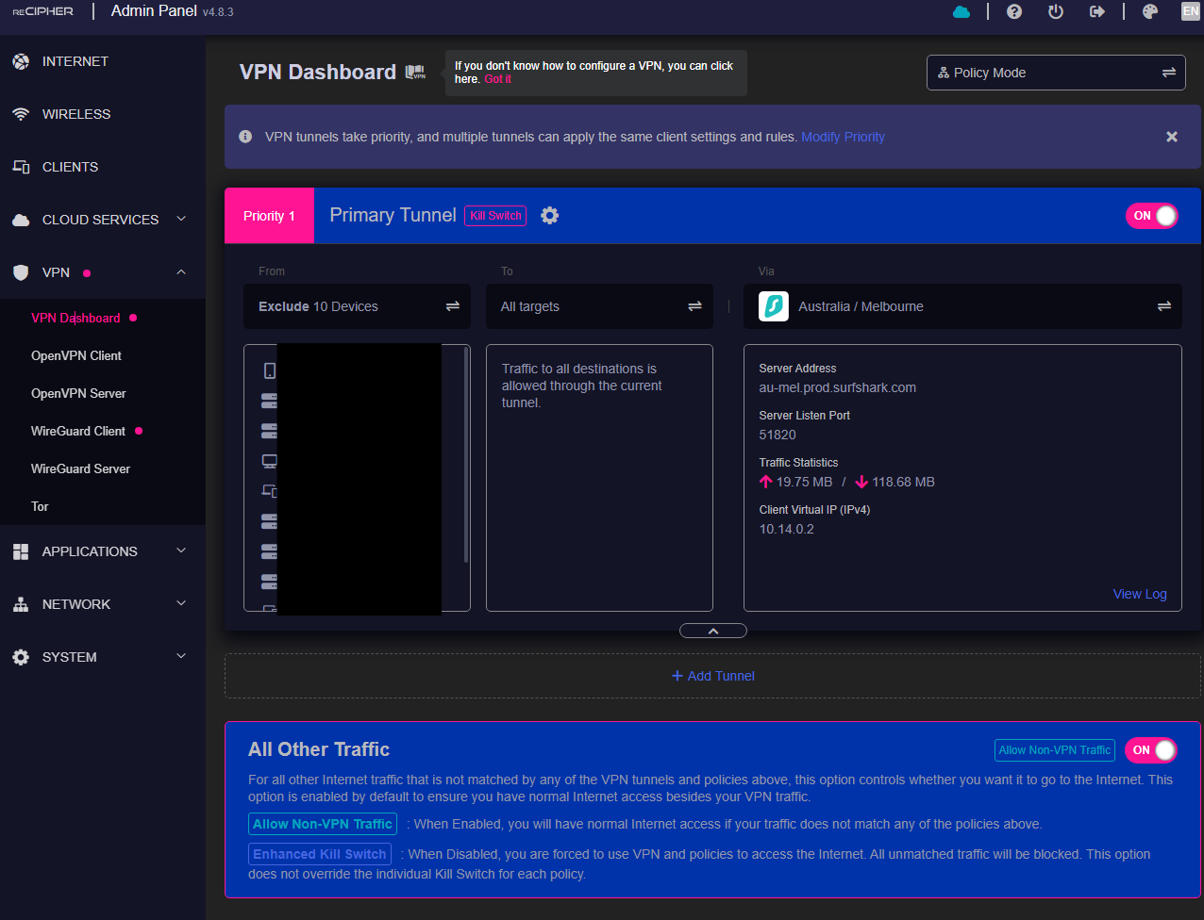The height and width of the screenshot is (920, 1204).
Task: Click the Modify Priority link
Action: pos(843,137)
